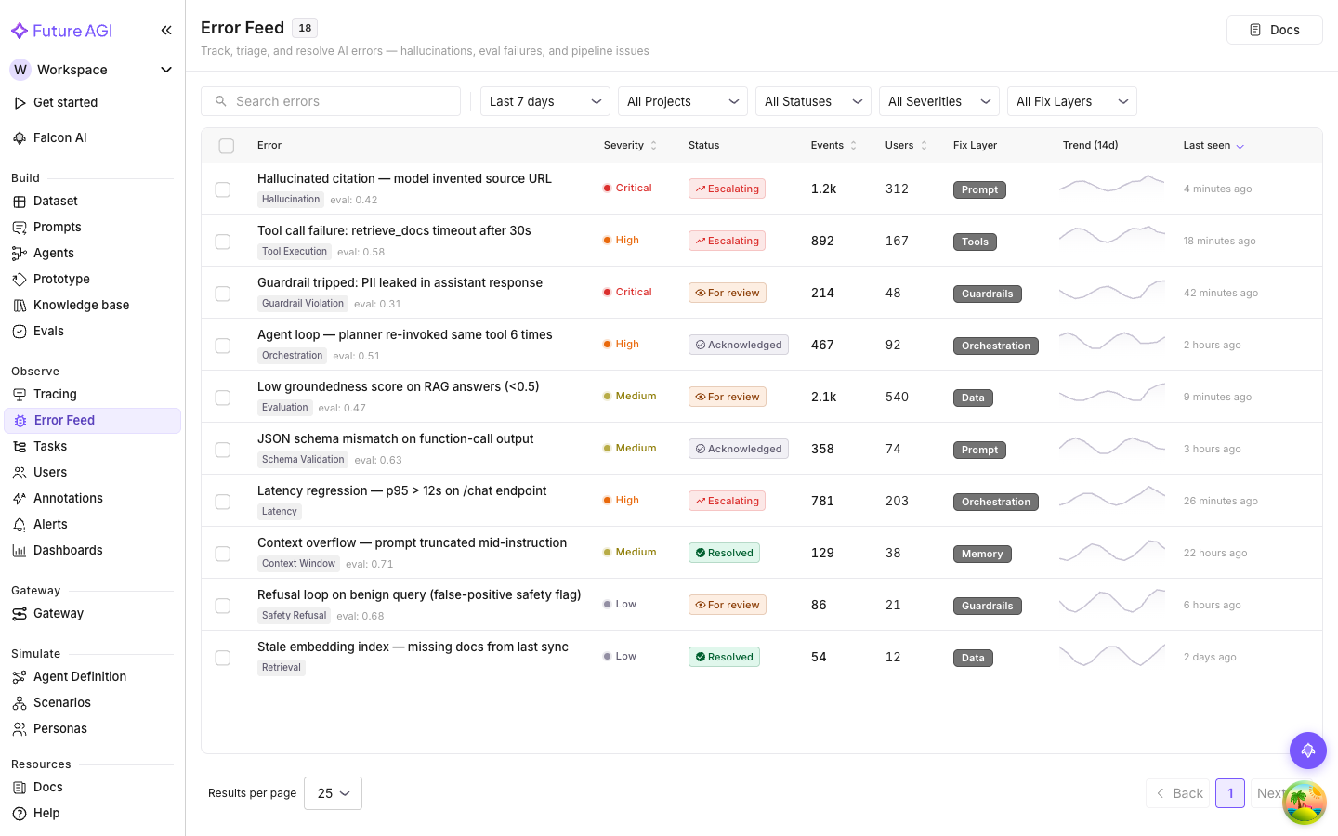Check the Low groundedness score row checkbox
The height and width of the screenshot is (836, 1338).
tap(223, 398)
